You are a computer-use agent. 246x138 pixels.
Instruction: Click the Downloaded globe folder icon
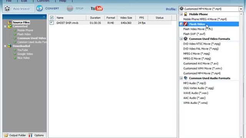[x=10, y=46]
